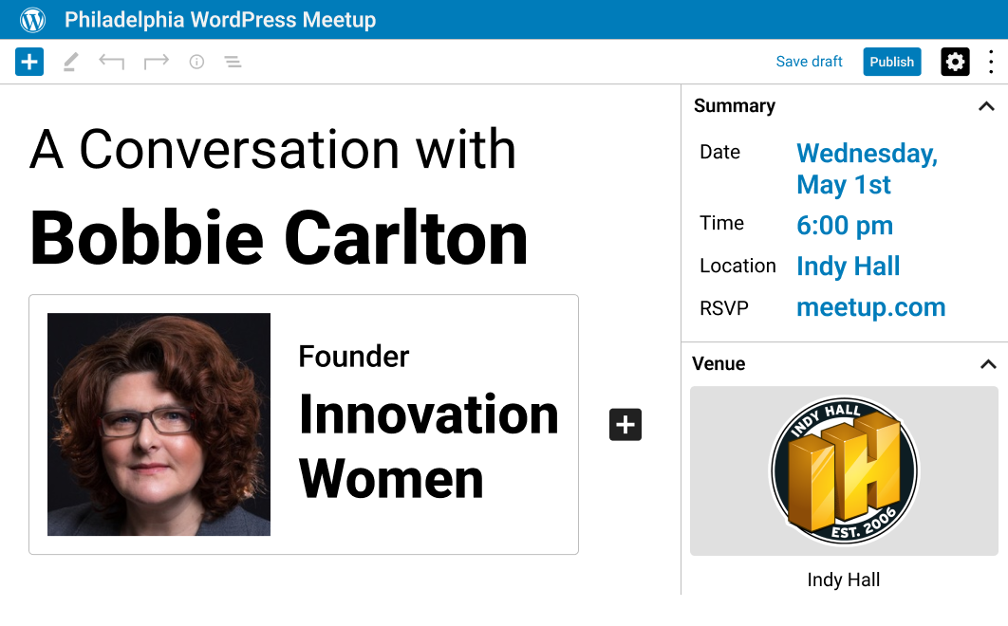Screen dimensions: 1008x626
Task: Select Bobbie Carlton's portrait photo
Action: pos(159,424)
